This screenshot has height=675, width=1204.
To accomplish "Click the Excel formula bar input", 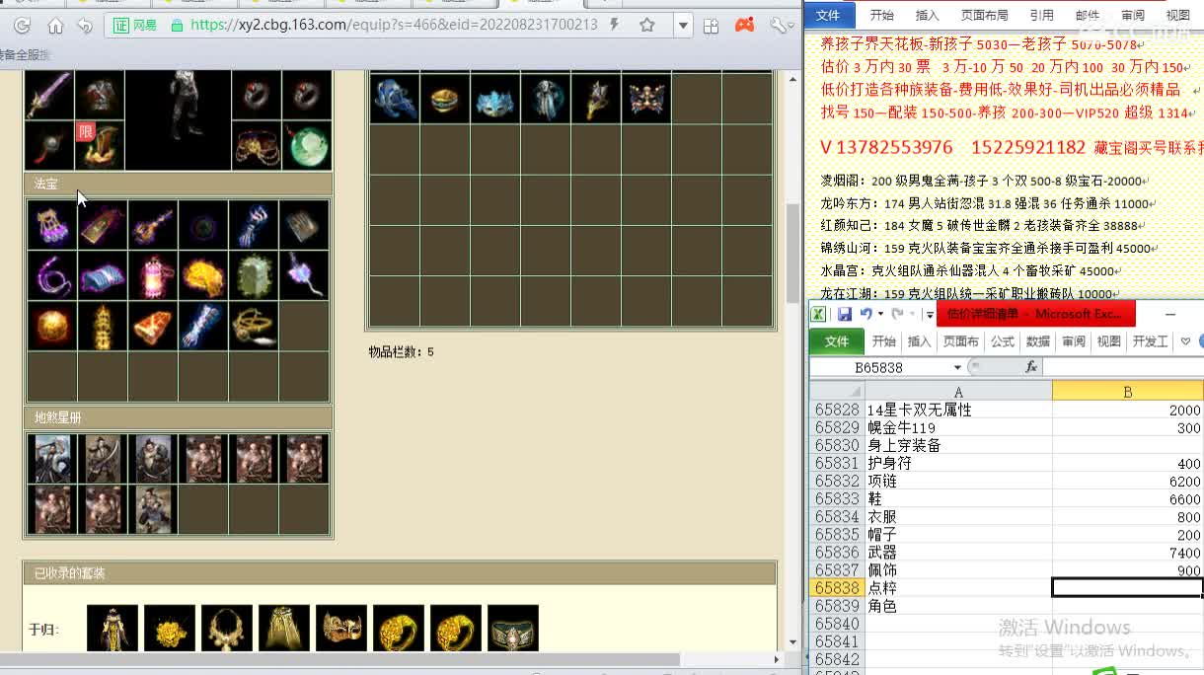I will [1123, 367].
